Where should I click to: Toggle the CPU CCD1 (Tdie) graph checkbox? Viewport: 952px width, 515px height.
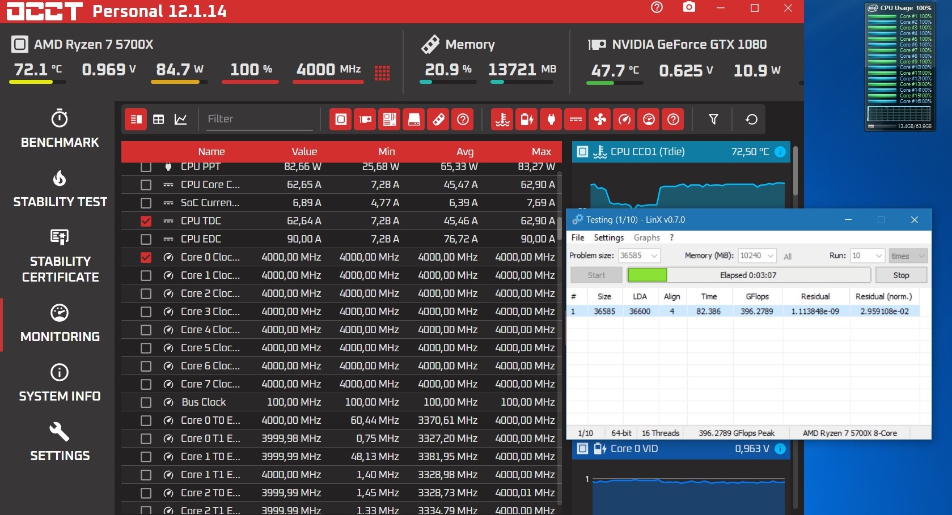(582, 152)
